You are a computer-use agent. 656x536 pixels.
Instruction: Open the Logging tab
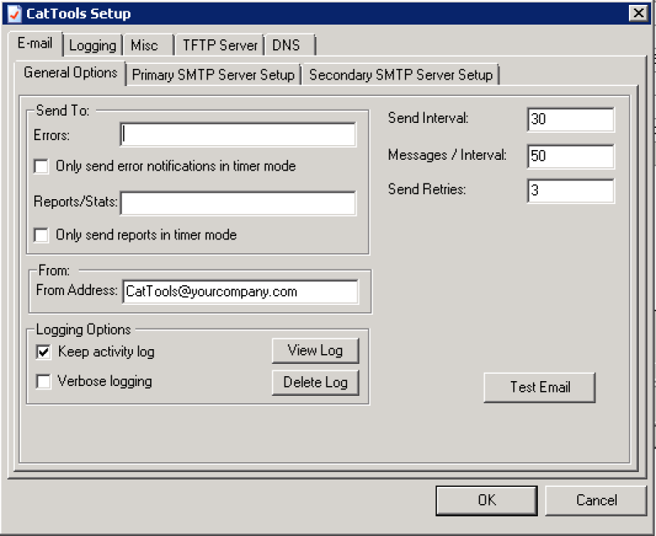(93, 45)
